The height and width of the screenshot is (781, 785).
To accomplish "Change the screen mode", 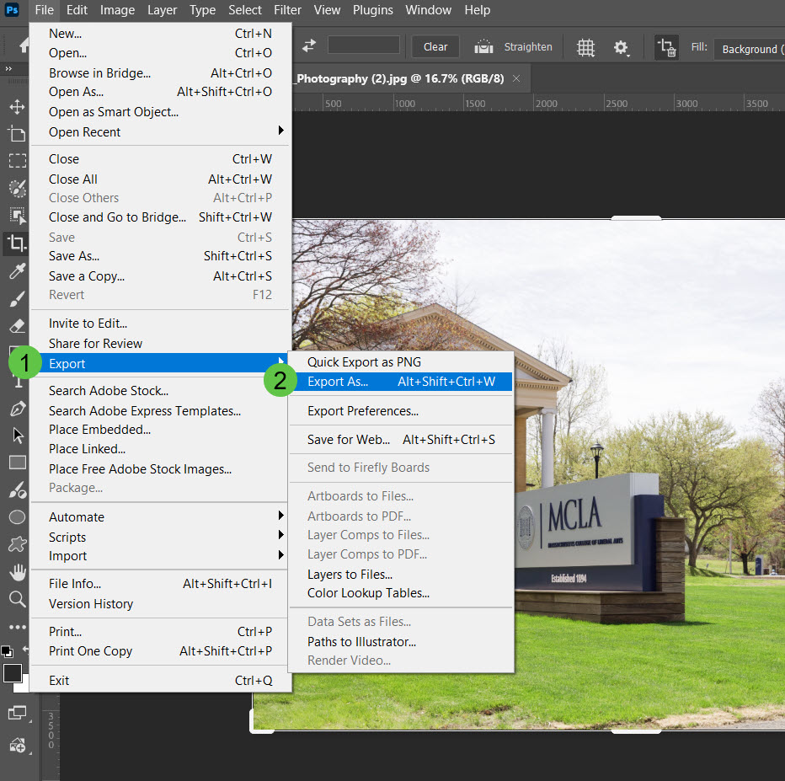I will coord(18,713).
